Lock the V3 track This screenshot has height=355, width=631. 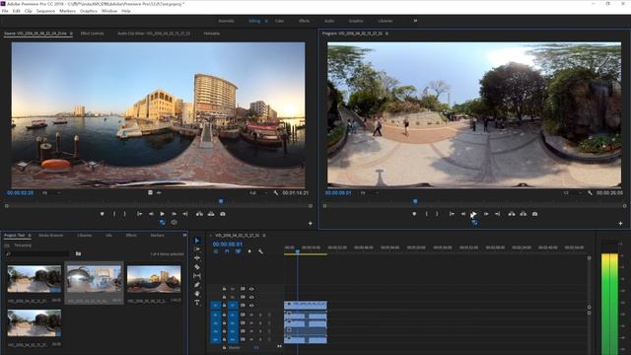tap(224, 289)
